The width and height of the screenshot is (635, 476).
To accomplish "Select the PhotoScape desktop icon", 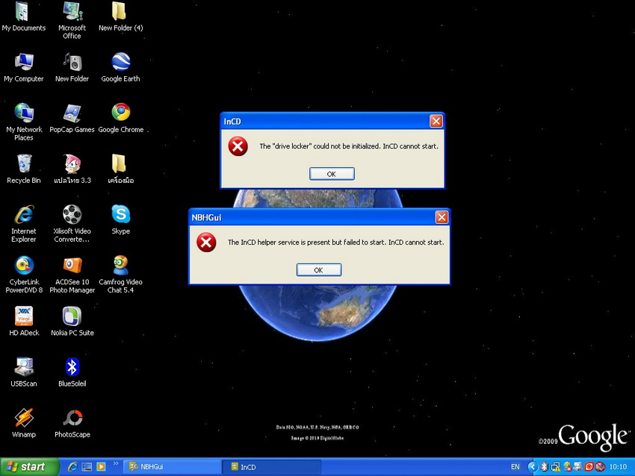I will point(72,423).
